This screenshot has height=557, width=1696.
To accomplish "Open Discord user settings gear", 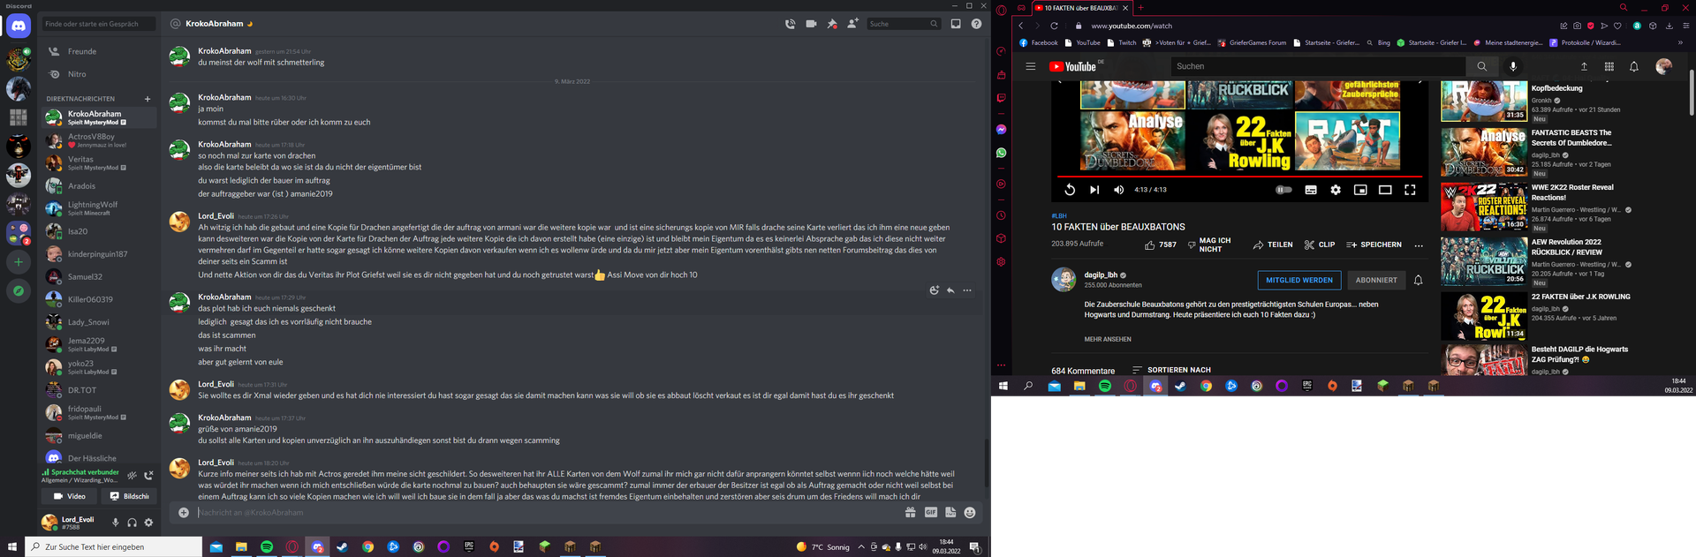I will click(148, 523).
